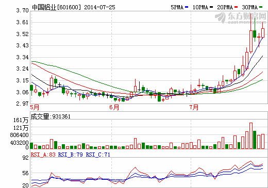This screenshot has width=268, height=188.
Task: Click the 92 RSI axis label
Action: tap(26, 158)
